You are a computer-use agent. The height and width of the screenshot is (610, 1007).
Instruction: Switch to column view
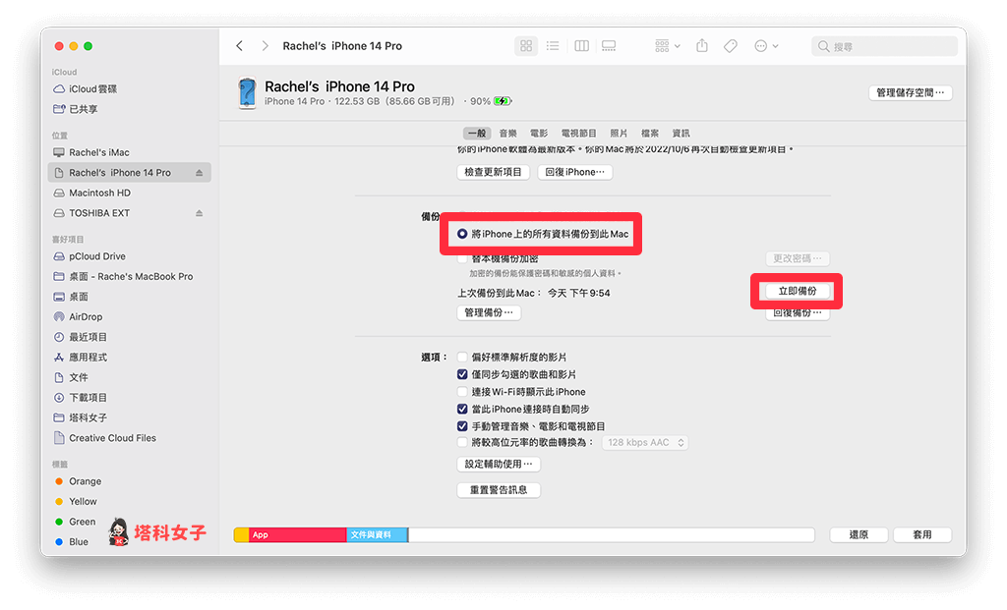581,46
